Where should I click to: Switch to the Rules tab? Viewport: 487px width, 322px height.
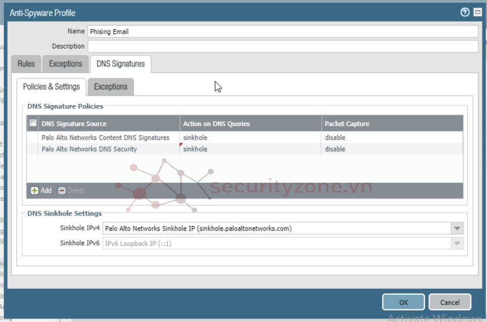(x=26, y=64)
